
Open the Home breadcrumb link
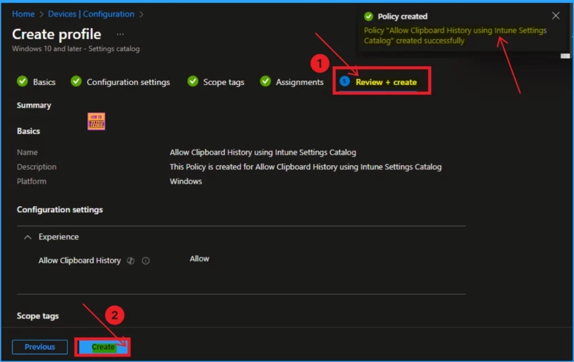click(x=23, y=14)
